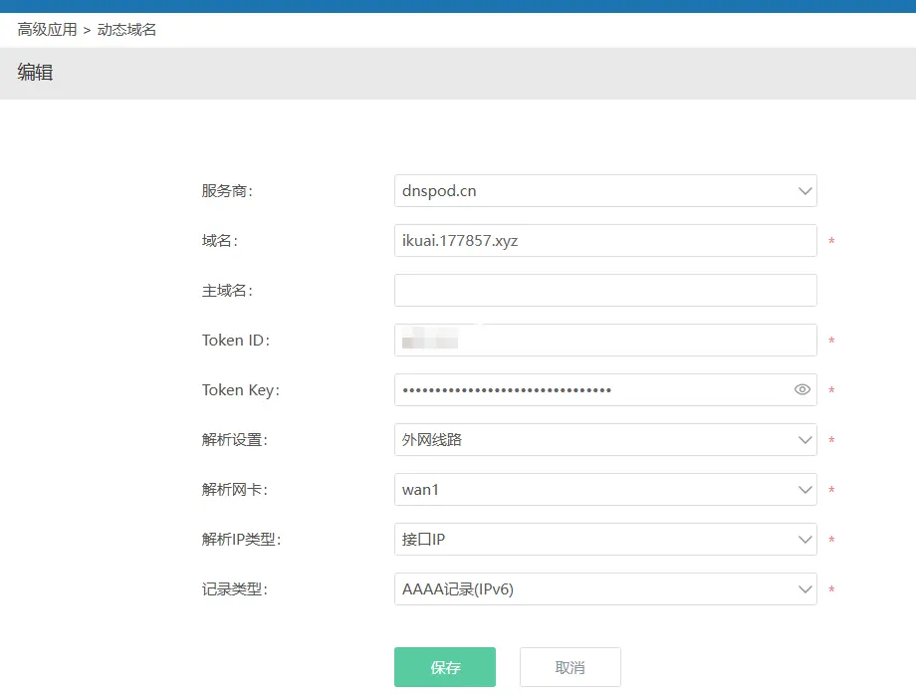Click the empty 主域名 input field
Image resolution: width=916 pixels, height=697 pixels.
point(605,291)
